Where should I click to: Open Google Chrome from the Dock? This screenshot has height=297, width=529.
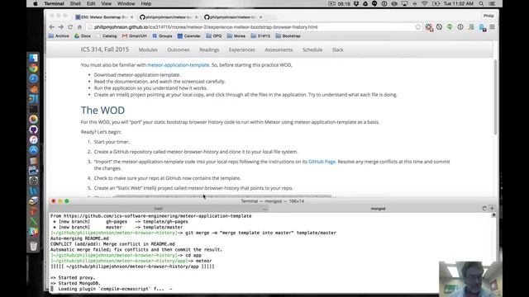33,68
